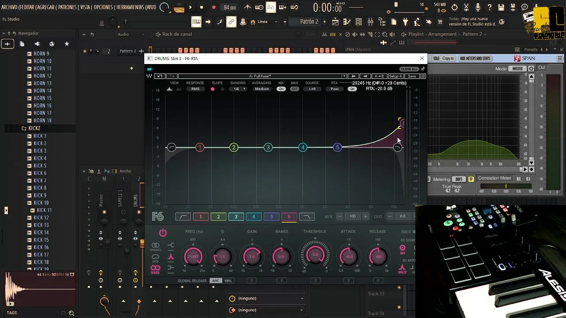Click the L+R source selector
The height and width of the screenshot is (318, 566).
[312, 89]
